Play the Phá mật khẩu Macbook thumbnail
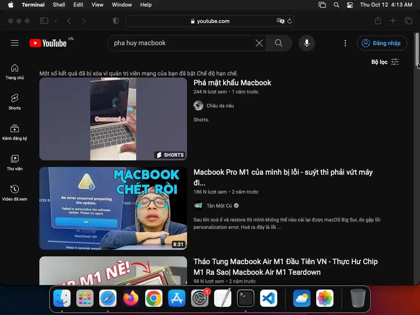Screen dimensions: 420x315 [113, 119]
